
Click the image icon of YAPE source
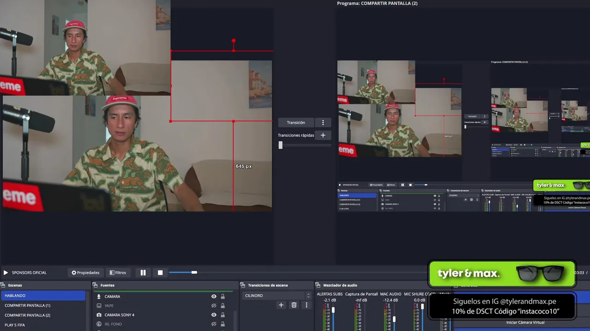(x=99, y=306)
